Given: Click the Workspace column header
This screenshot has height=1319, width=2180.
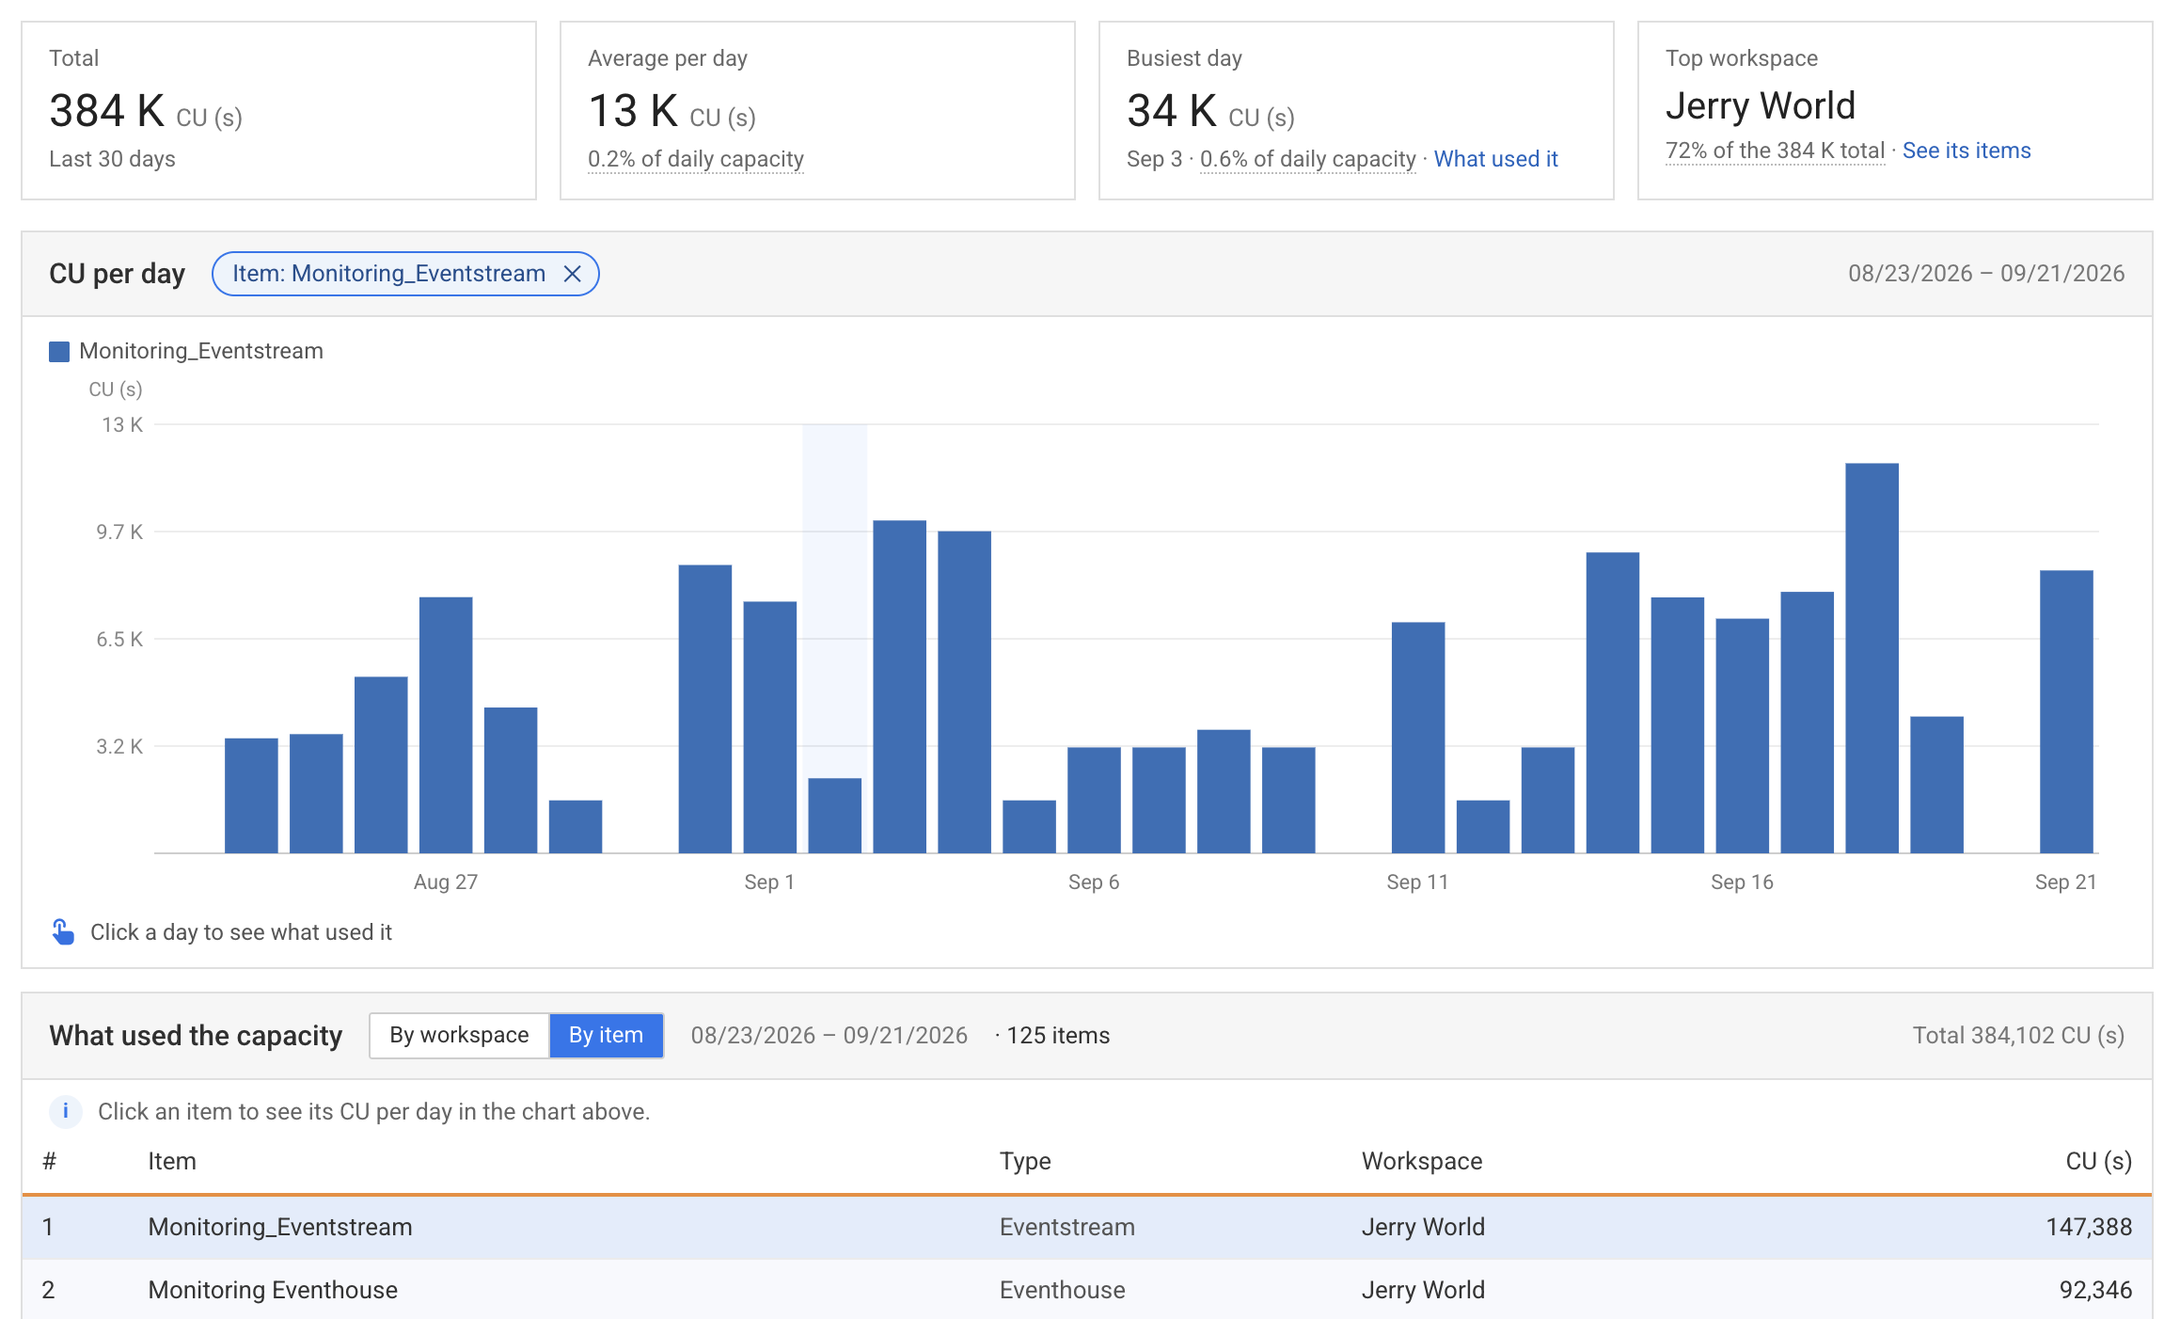Looking at the screenshot, I should pyautogui.click(x=1422, y=1161).
